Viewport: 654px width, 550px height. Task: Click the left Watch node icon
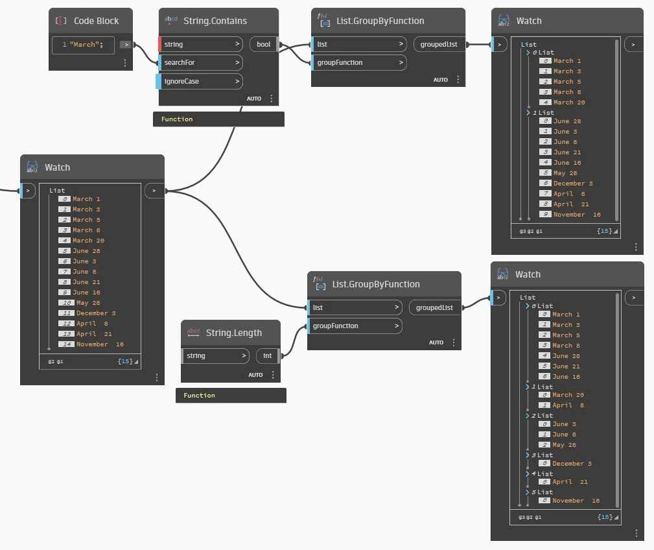pyautogui.click(x=32, y=167)
